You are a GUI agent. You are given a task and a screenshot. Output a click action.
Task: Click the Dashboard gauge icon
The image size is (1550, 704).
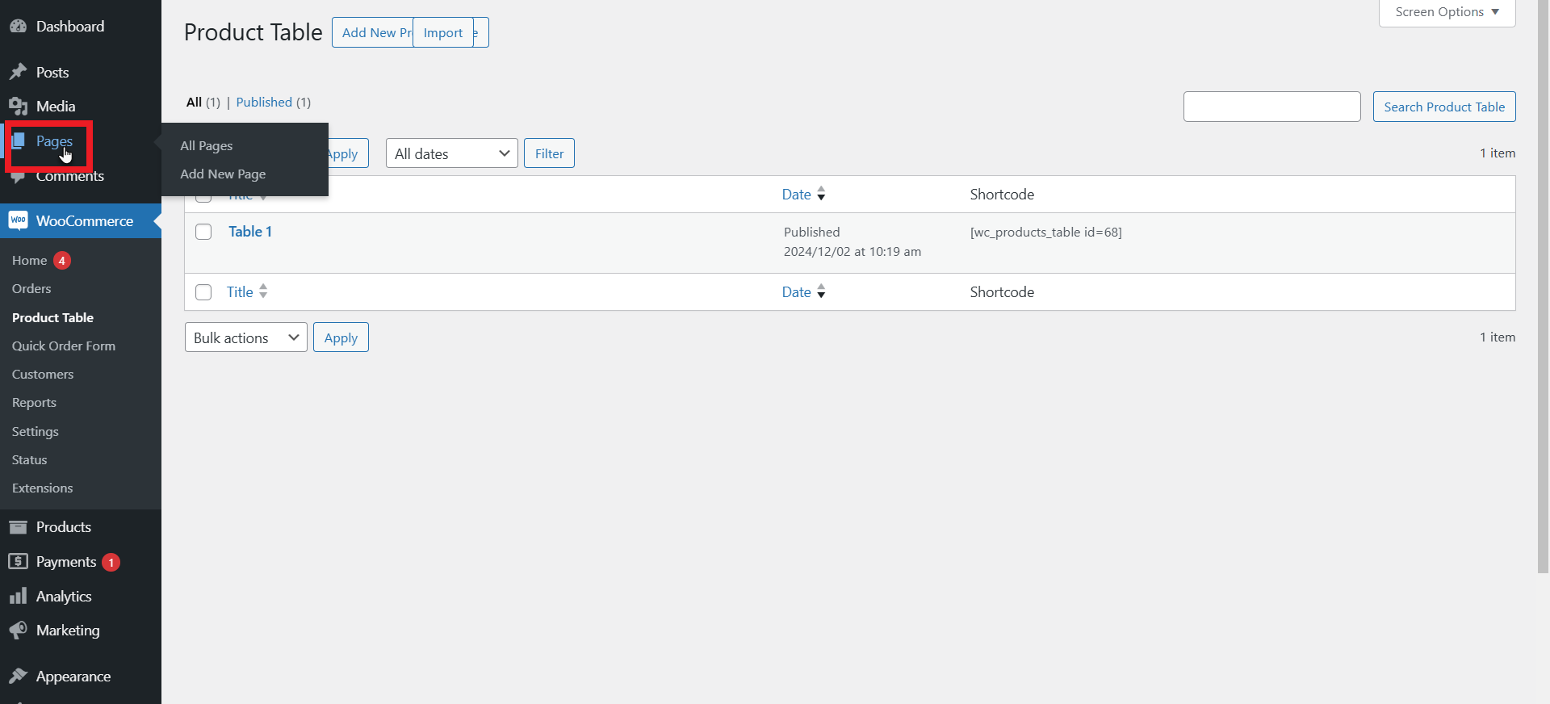pos(18,27)
